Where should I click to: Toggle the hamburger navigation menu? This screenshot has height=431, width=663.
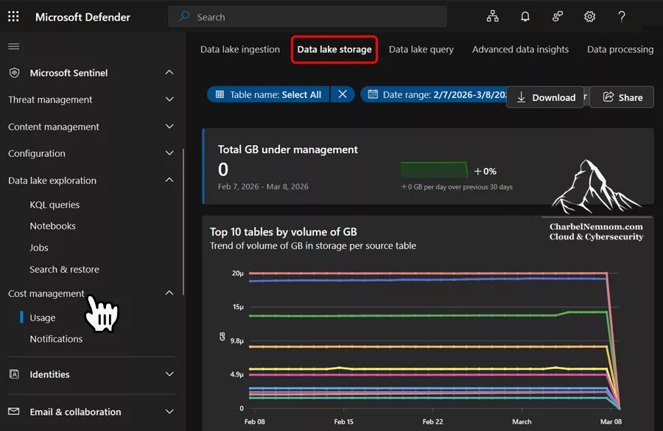pos(13,46)
